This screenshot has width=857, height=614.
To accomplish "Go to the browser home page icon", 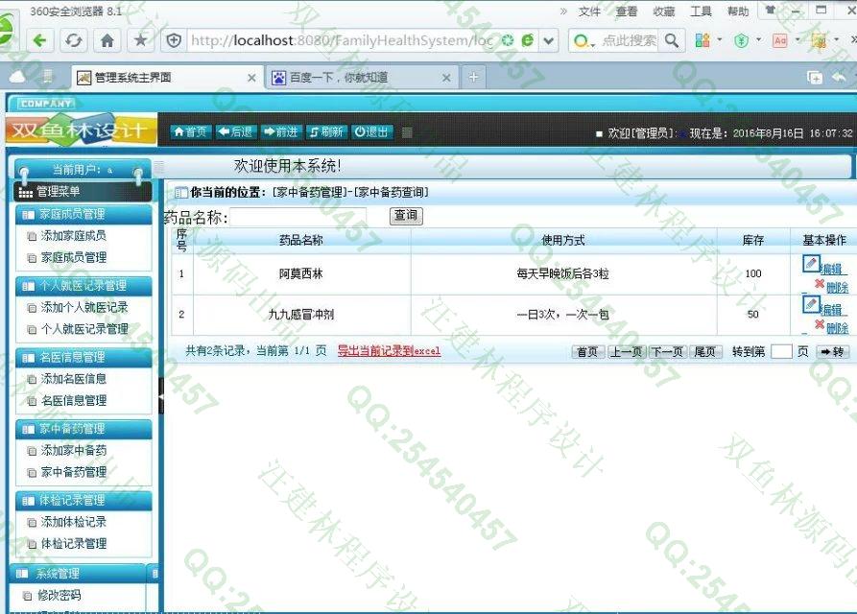I will [x=107, y=40].
